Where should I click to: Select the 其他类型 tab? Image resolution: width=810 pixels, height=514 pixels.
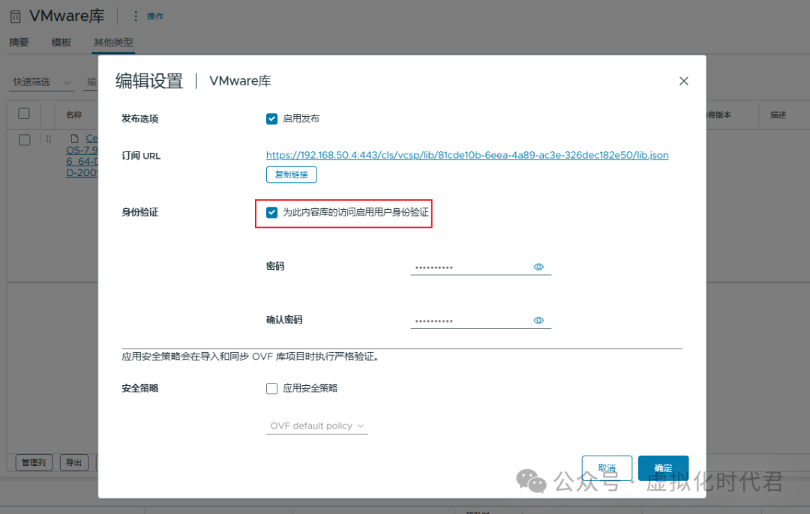coord(113,42)
